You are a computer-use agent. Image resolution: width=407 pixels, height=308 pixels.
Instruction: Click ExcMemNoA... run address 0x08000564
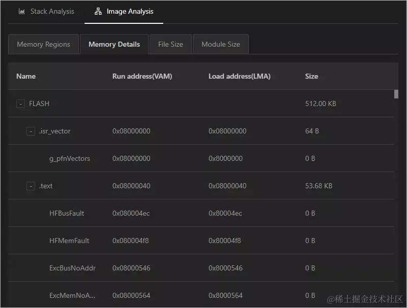[131, 296]
